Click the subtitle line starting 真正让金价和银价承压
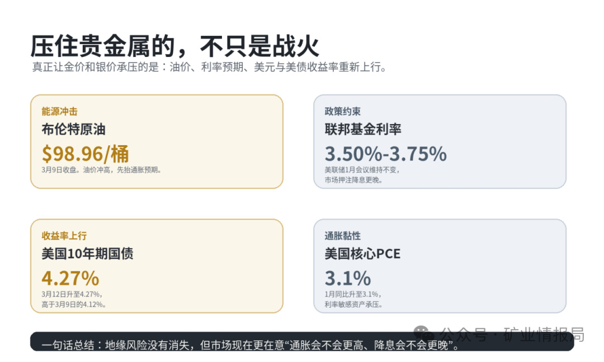This screenshot has width=604, height=362. coord(209,68)
